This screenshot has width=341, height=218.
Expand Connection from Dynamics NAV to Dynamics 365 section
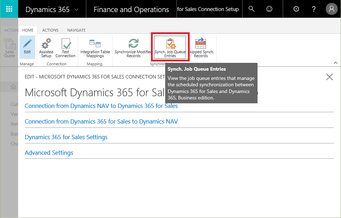coord(101,106)
